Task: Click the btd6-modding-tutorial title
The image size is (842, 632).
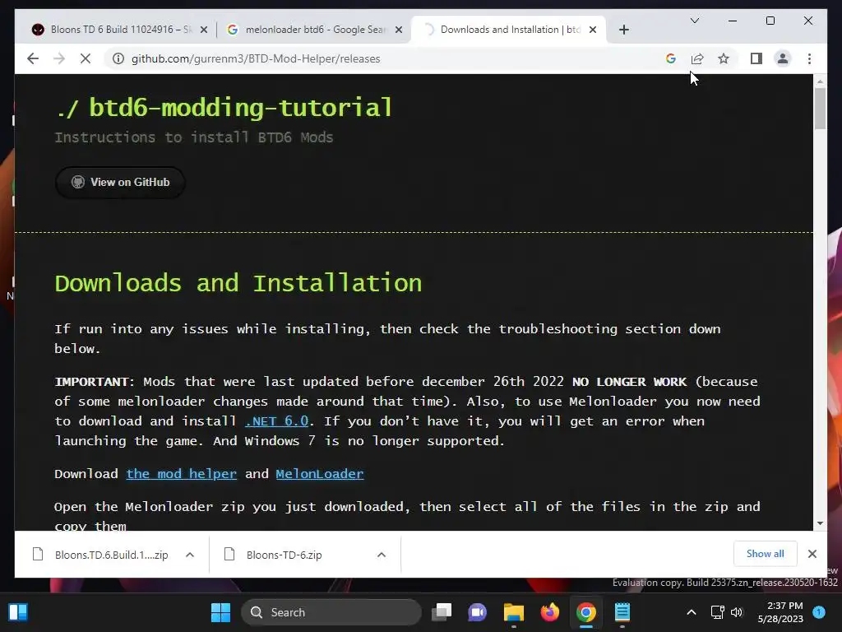Action: pos(224,108)
